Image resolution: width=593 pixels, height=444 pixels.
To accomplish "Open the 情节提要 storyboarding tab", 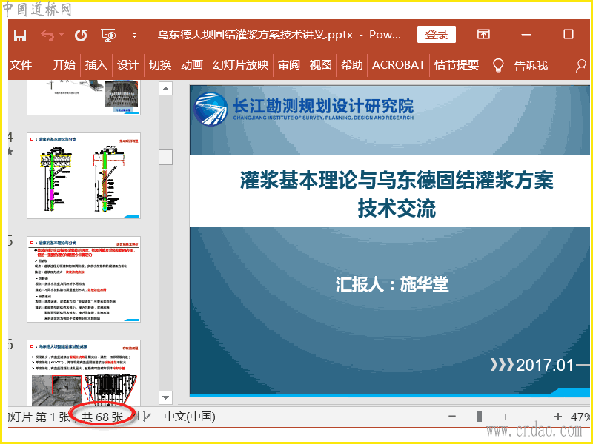I will tap(457, 65).
